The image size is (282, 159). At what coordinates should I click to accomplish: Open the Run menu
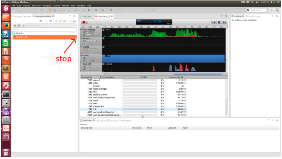pyautogui.click(x=73, y=6)
